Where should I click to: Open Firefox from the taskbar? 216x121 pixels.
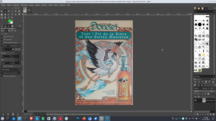point(84,119)
